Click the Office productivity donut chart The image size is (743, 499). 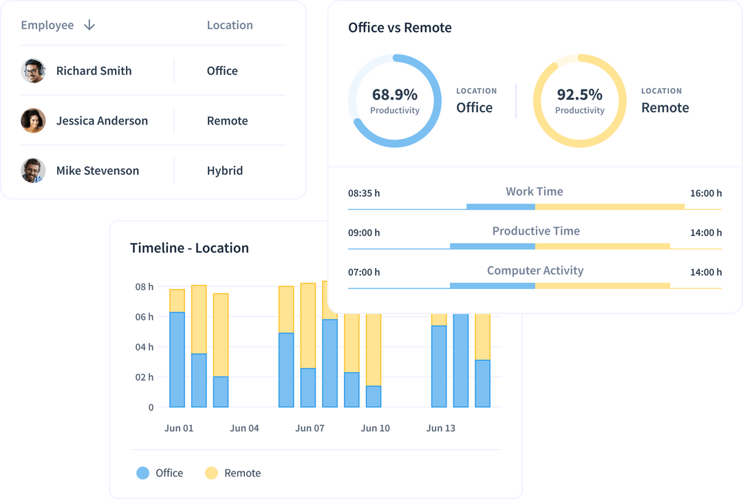(395, 100)
